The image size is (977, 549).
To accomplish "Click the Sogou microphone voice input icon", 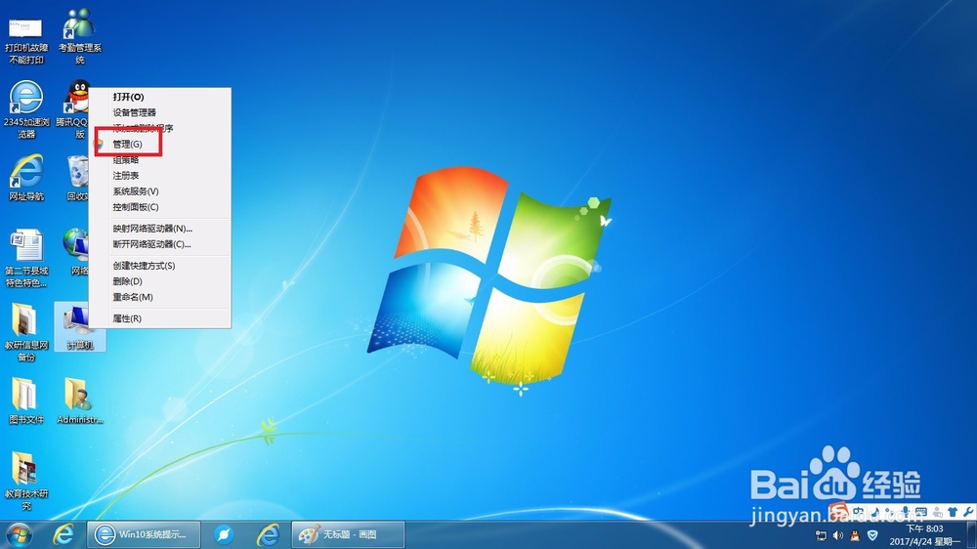I will coord(906,512).
